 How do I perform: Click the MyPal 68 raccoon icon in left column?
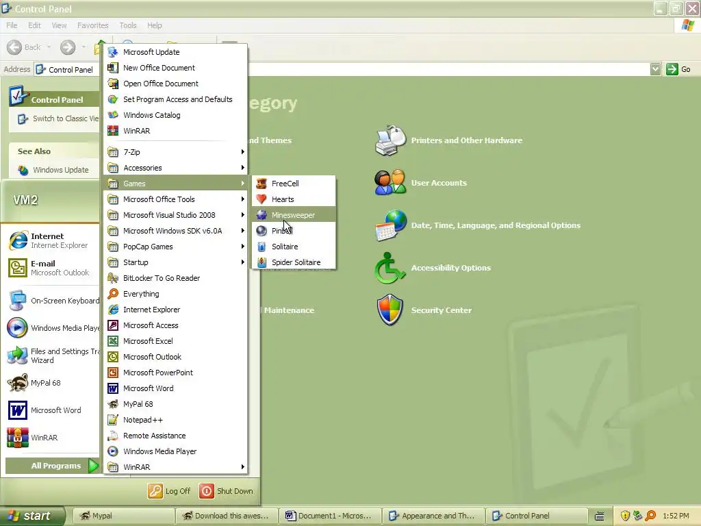(x=18, y=383)
